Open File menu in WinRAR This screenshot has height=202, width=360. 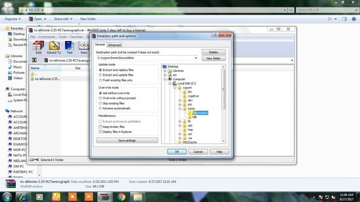33,36
